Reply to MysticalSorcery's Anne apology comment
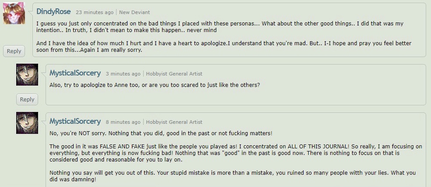The height and width of the screenshot is (187, 431). coord(27,99)
